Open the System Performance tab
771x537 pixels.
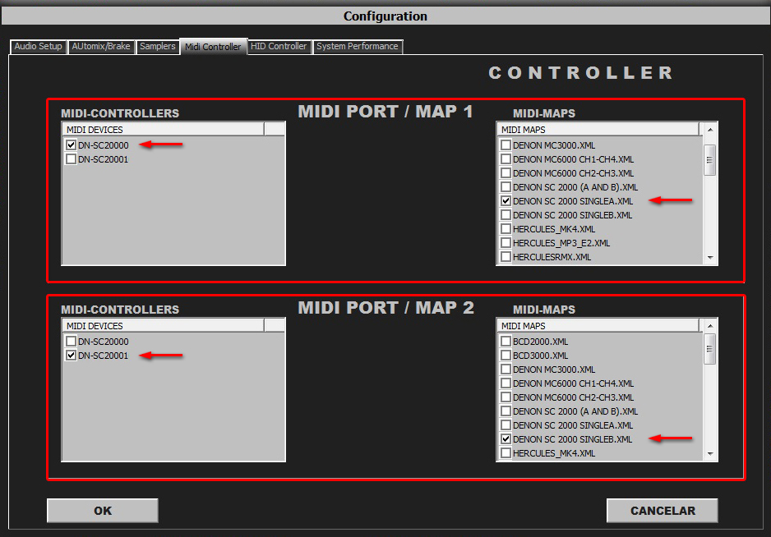tap(357, 47)
